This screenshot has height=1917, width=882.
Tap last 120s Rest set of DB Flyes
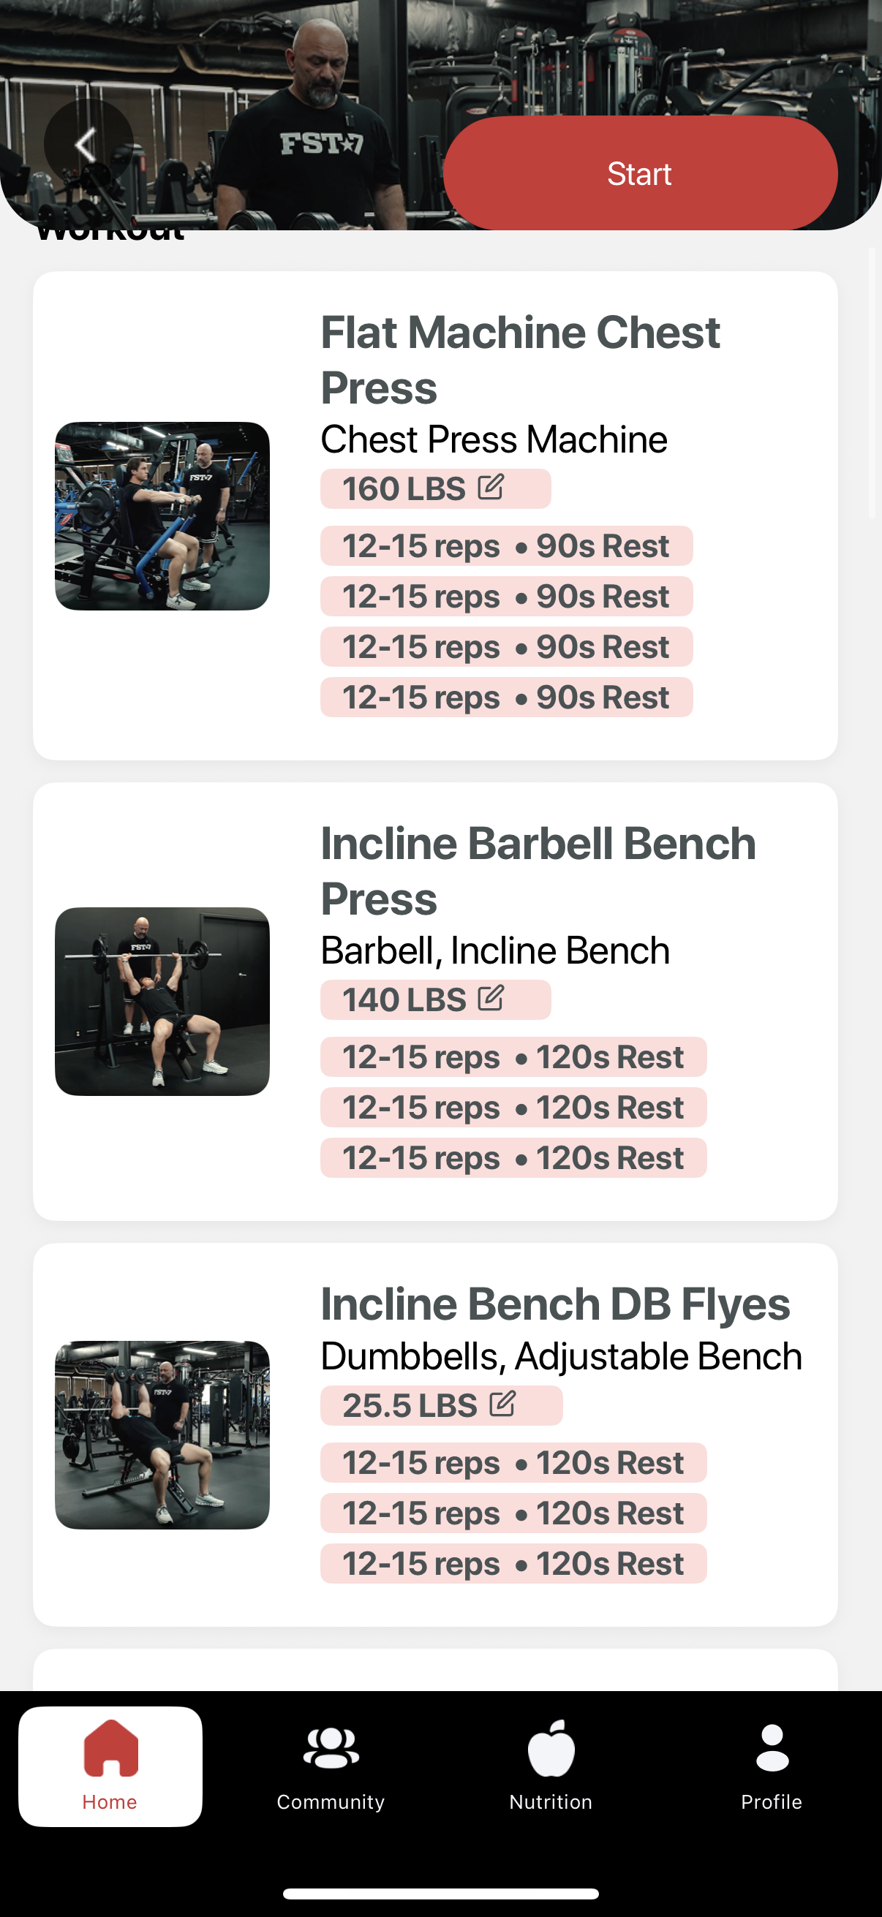pyautogui.click(x=513, y=1564)
